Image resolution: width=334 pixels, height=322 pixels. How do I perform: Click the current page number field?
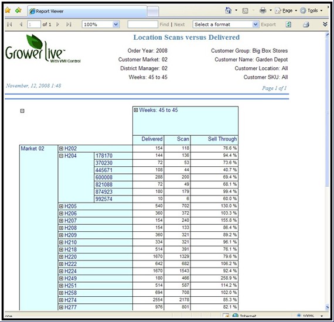[x=34, y=25]
